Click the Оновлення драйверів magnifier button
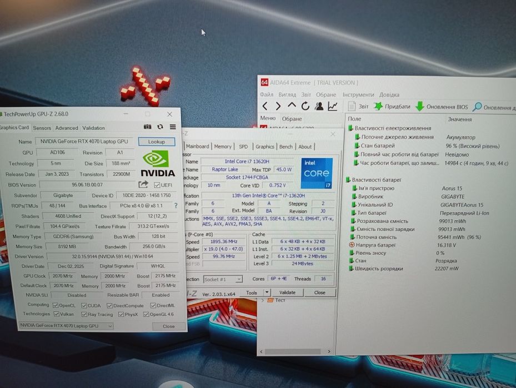Screen dimensions: 516x388 click(494, 107)
